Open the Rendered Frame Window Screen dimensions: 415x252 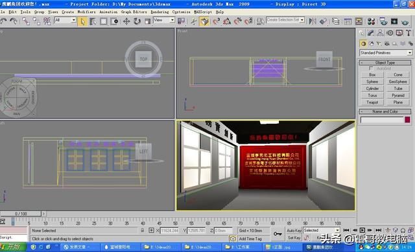click(394, 21)
